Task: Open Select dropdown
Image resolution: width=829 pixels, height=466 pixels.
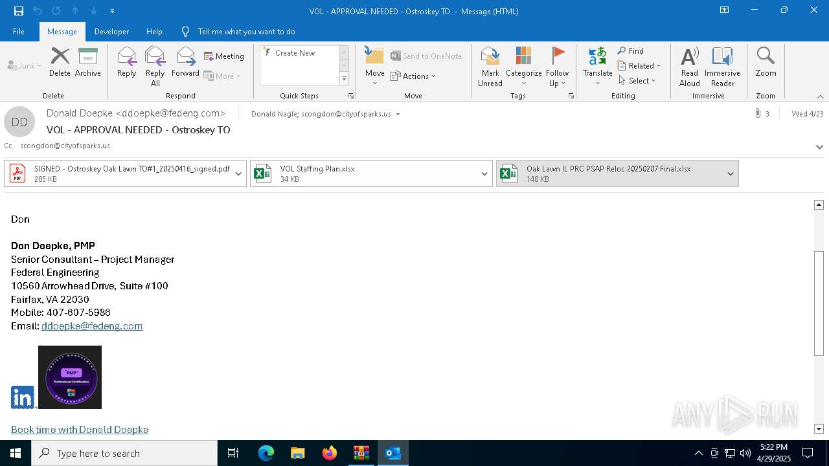Action: pyautogui.click(x=638, y=81)
